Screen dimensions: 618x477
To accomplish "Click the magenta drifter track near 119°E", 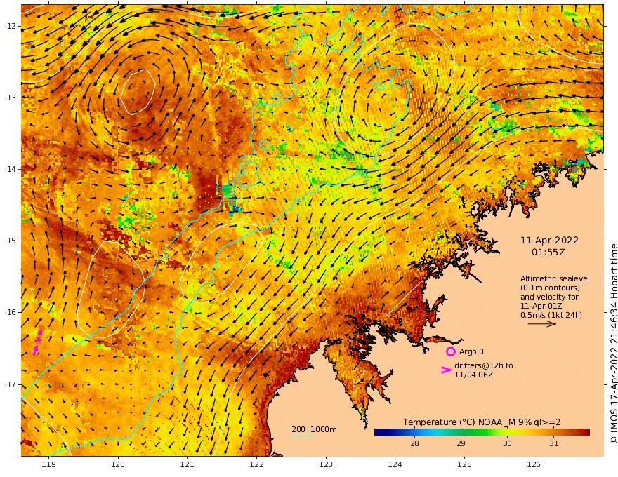I will (x=37, y=342).
